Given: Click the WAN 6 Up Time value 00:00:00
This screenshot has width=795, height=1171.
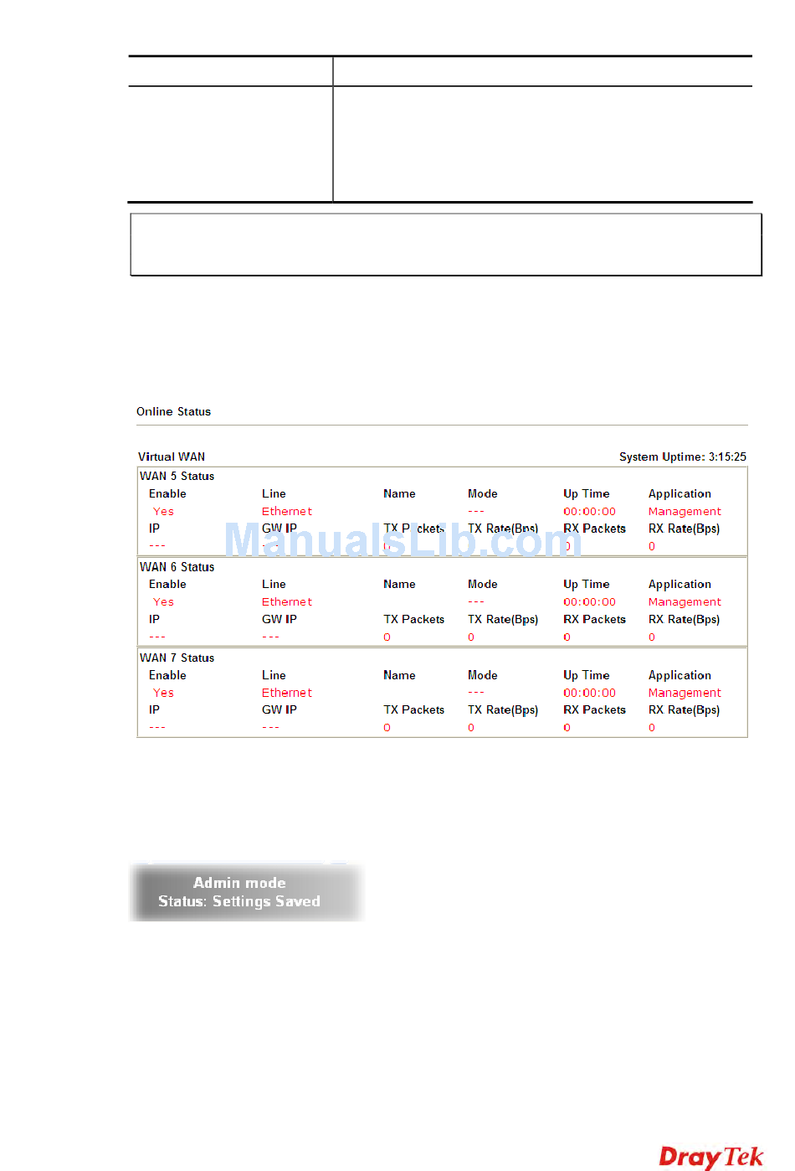Looking at the screenshot, I should pos(589,601).
